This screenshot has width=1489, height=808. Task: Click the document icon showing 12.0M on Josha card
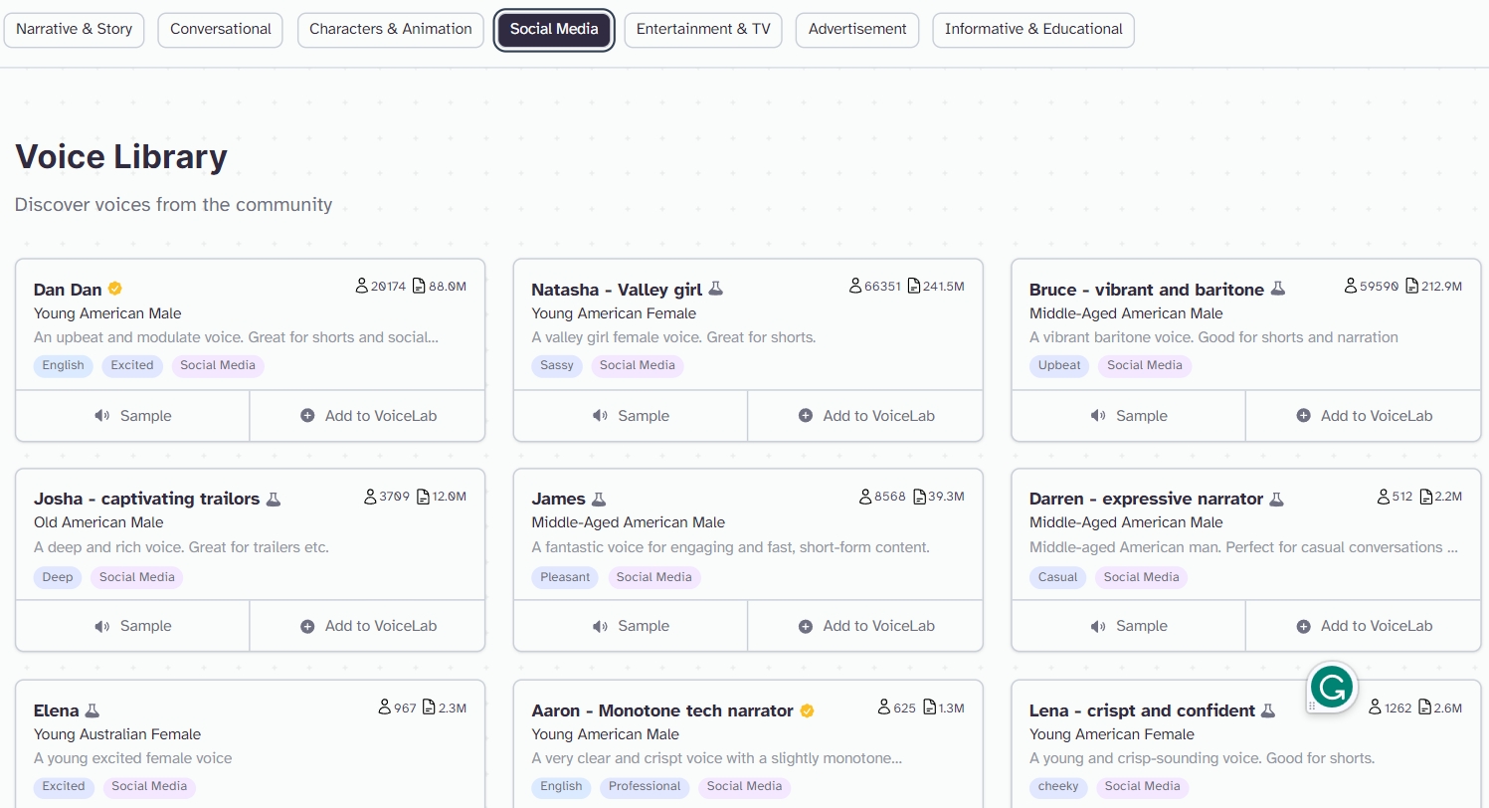click(x=423, y=496)
